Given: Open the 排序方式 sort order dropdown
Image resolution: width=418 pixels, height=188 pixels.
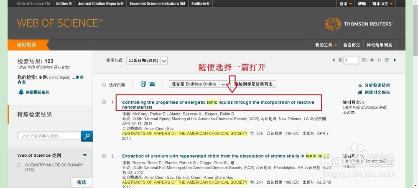Looking at the screenshot, I should click(x=147, y=61).
